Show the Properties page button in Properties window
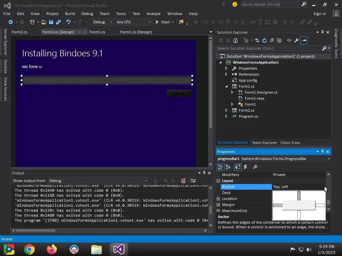342x256 pixels. (x=237, y=167)
